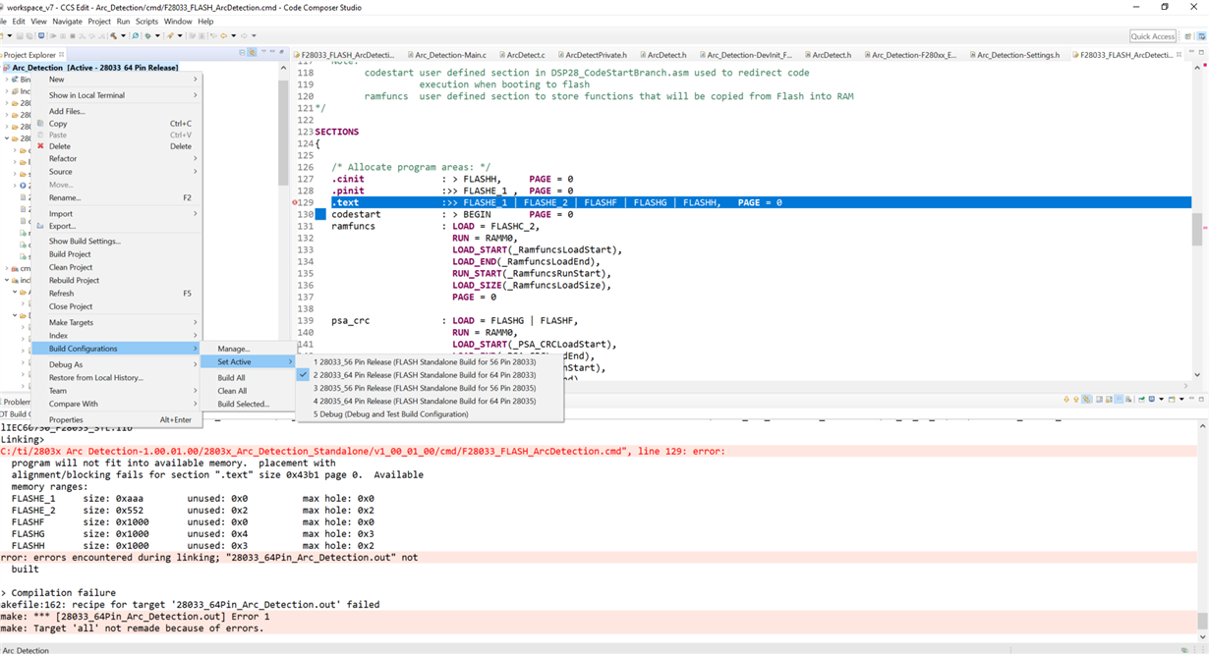Choose Manage... in Build Configurations submenu
Viewport: 1209px width, 654px height.
pyautogui.click(x=234, y=349)
